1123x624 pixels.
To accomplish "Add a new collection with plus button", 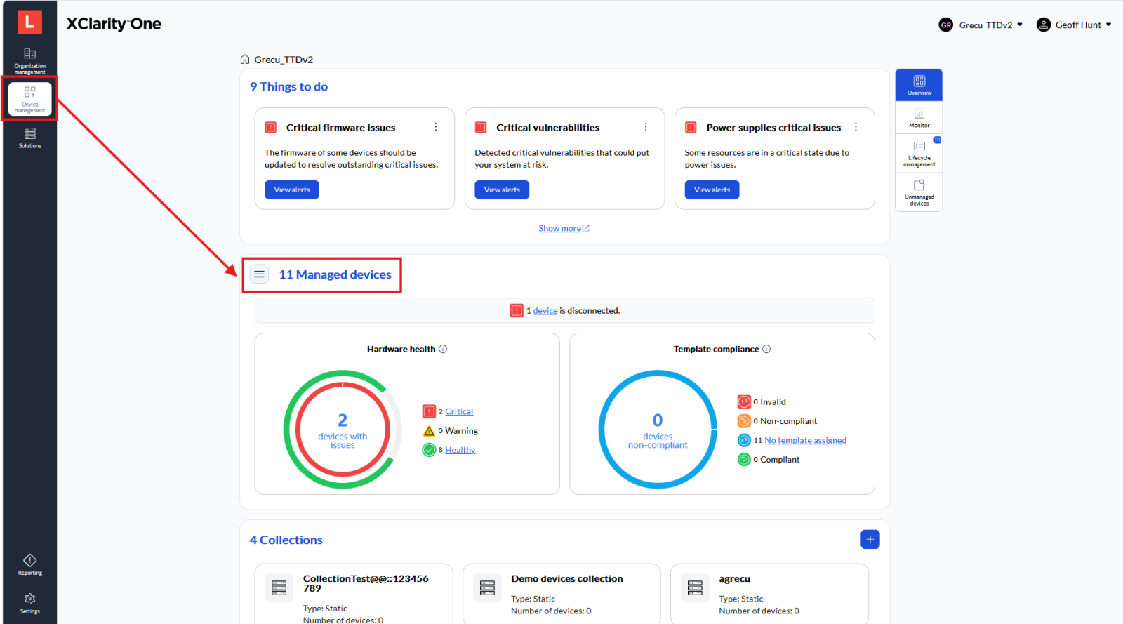I will [x=870, y=539].
